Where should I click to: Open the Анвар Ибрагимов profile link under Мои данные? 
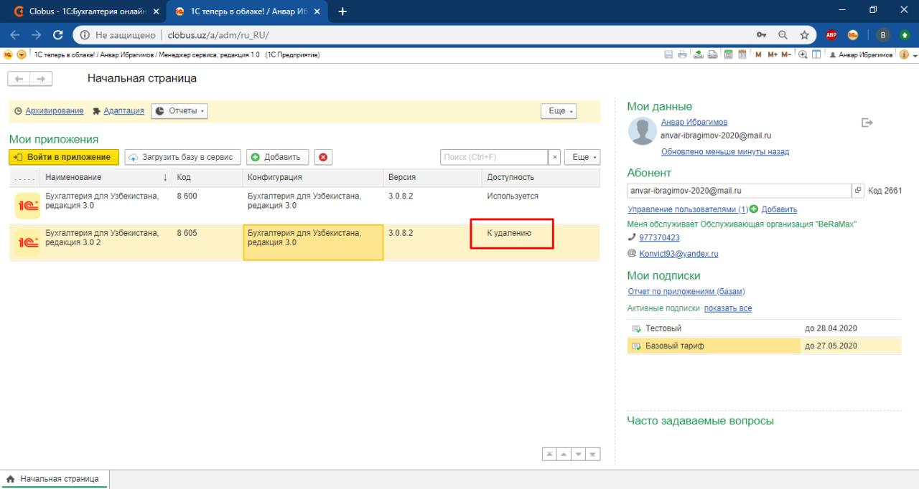(694, 123)
